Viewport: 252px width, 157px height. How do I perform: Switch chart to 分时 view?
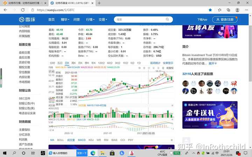(x=52, y=63)
